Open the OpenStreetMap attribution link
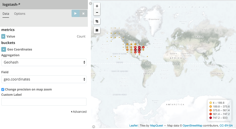The image size is (236, 129). 192,125
